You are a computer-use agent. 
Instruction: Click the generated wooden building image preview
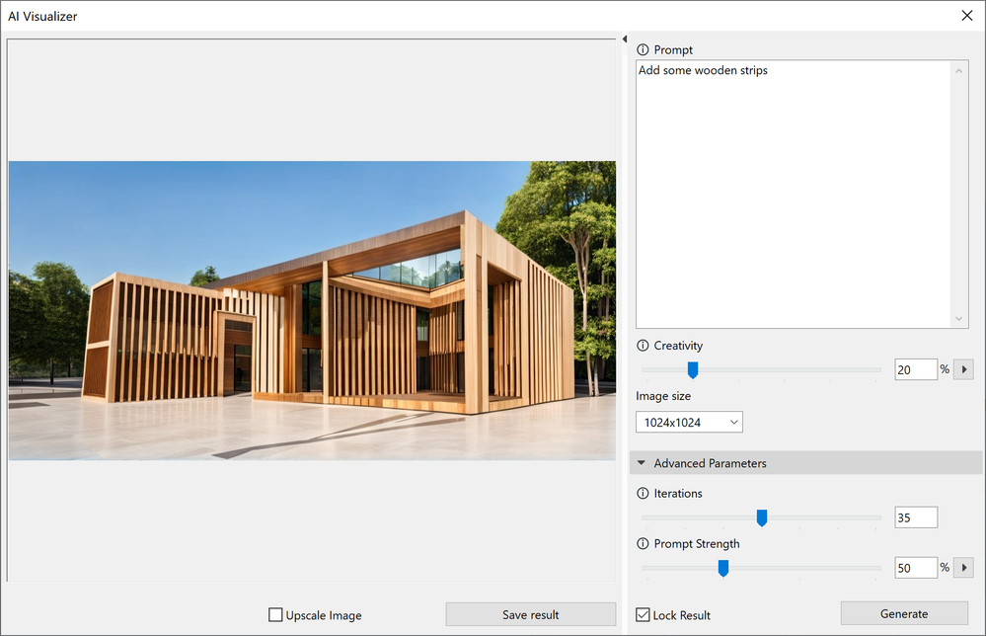coord(313,311)
